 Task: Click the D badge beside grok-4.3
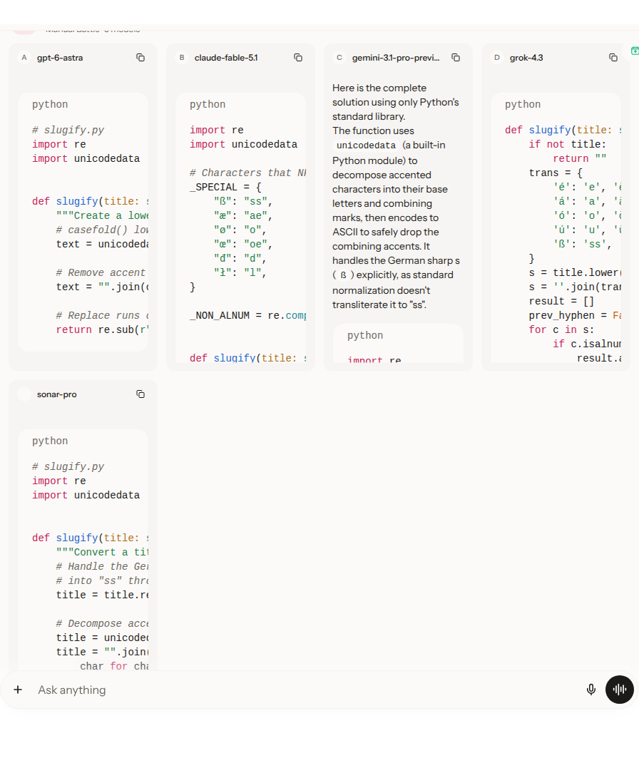497,58
